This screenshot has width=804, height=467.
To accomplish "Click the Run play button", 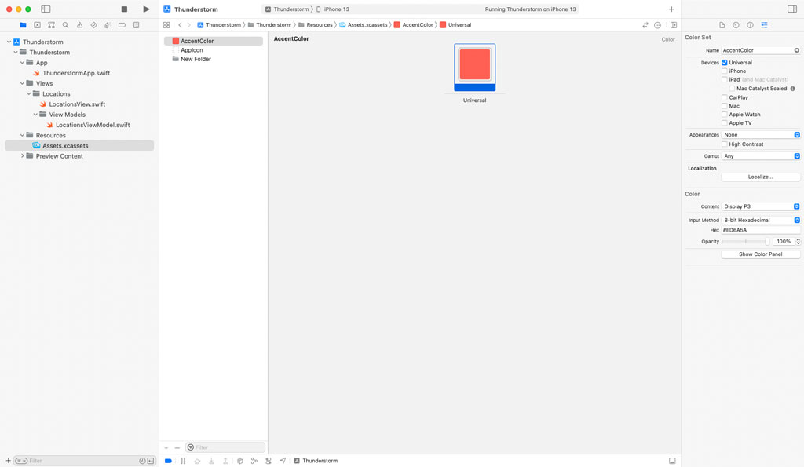I will pyautogui.click(x=146, y=9).
